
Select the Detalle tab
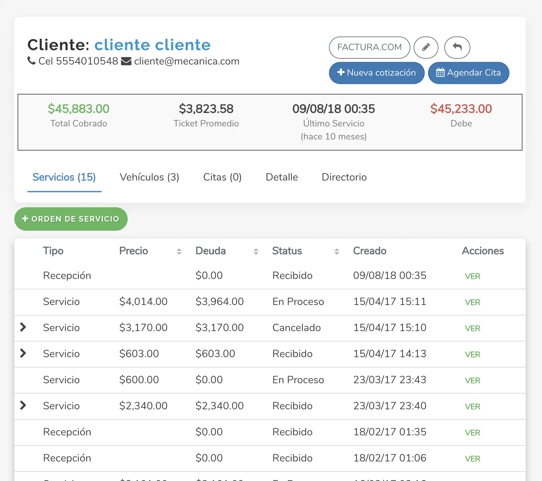pyautogui.click(x=282, y=177)
